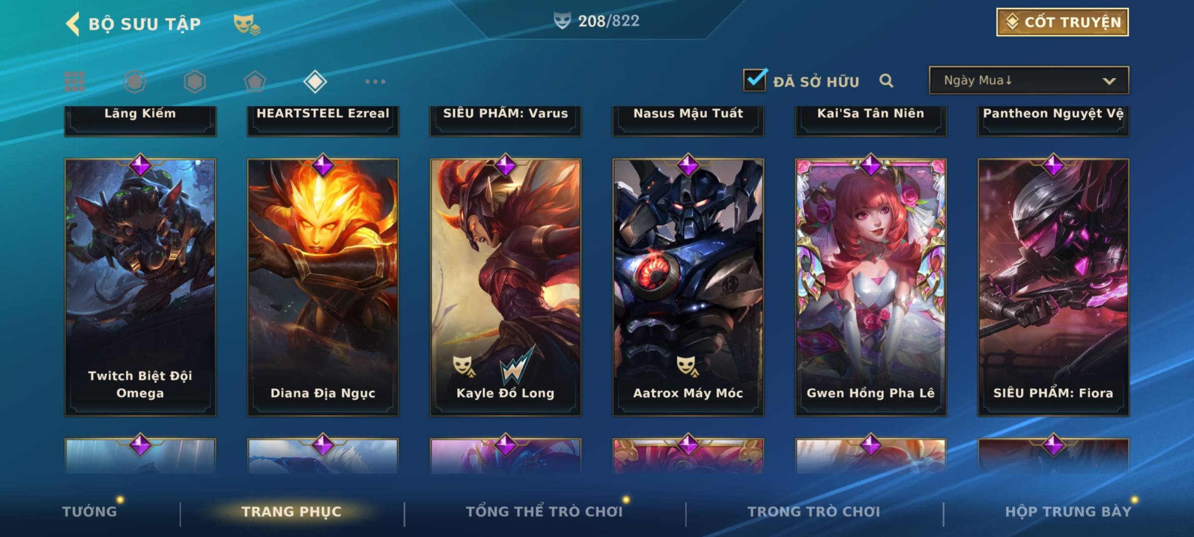Switch to the Tướng tab

point(90,511)
